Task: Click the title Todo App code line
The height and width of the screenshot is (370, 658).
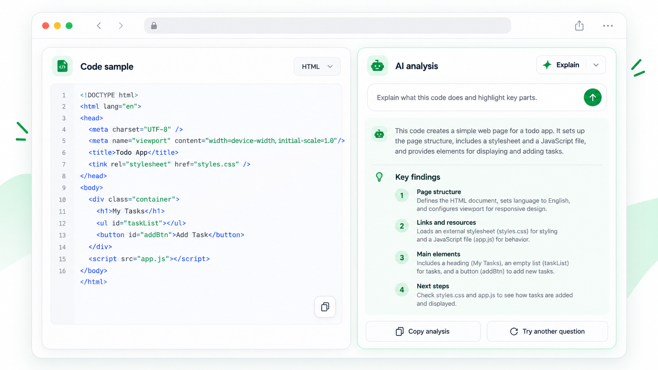Action: (x=133, y=153)
